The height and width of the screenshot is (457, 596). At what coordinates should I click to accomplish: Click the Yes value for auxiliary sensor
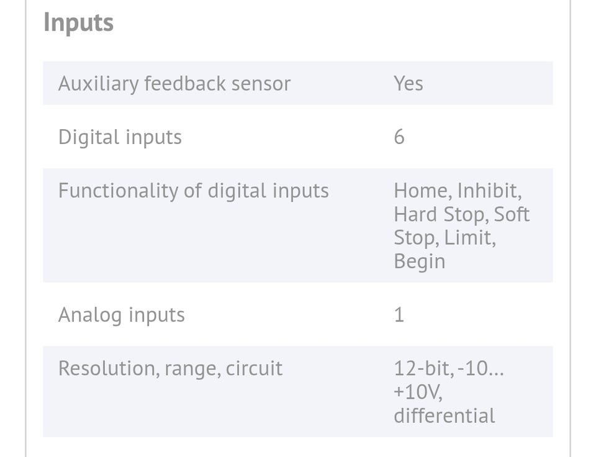pyautogui.click(x=409, y=83)
